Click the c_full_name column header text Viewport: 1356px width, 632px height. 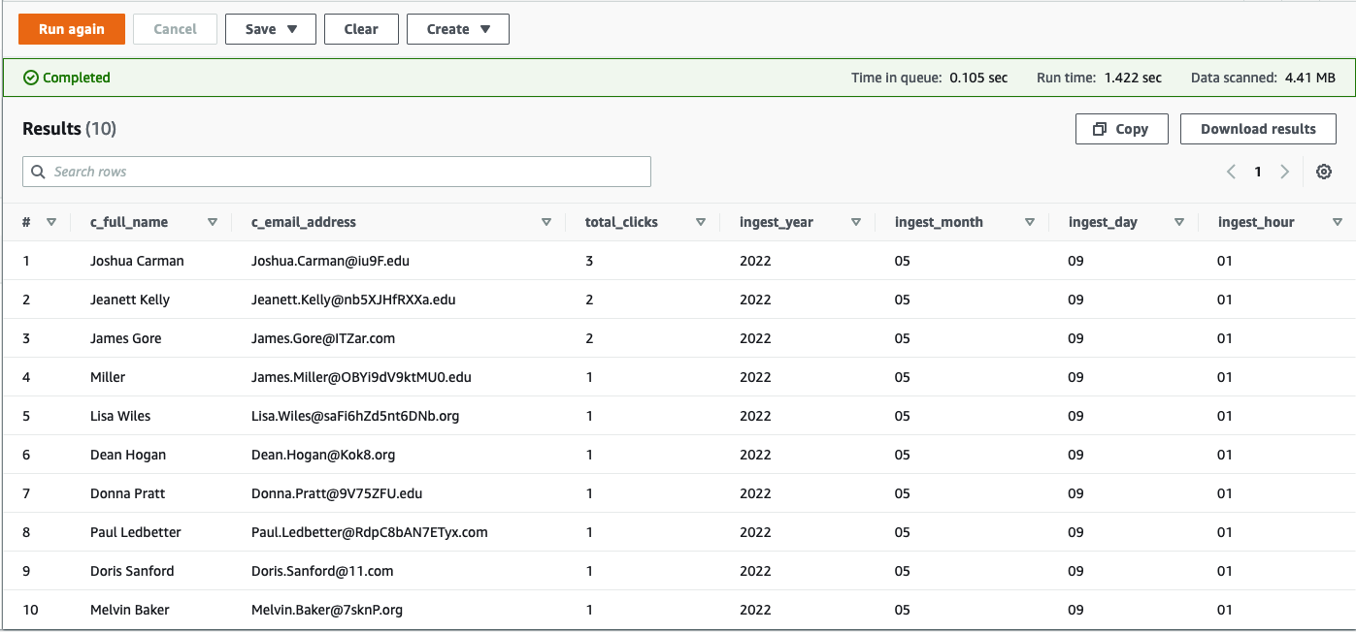click(129, 222)
